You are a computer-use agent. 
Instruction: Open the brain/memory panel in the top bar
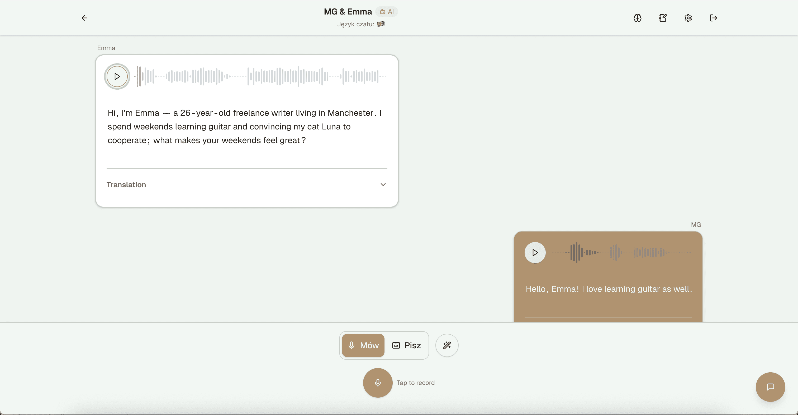click(637, 18)
